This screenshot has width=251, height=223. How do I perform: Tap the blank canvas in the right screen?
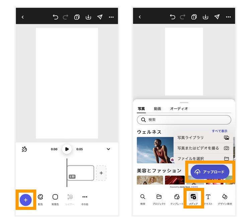[x=184, y=62]
